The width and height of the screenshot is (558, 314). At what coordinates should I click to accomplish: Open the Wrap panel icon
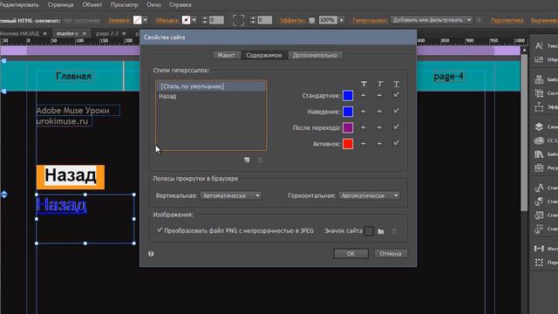539,59
